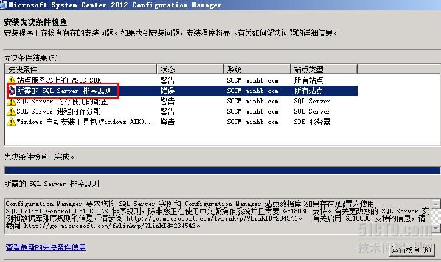Click warning icon beside Windows AIK row
The image size is (441, 262).
11,122
